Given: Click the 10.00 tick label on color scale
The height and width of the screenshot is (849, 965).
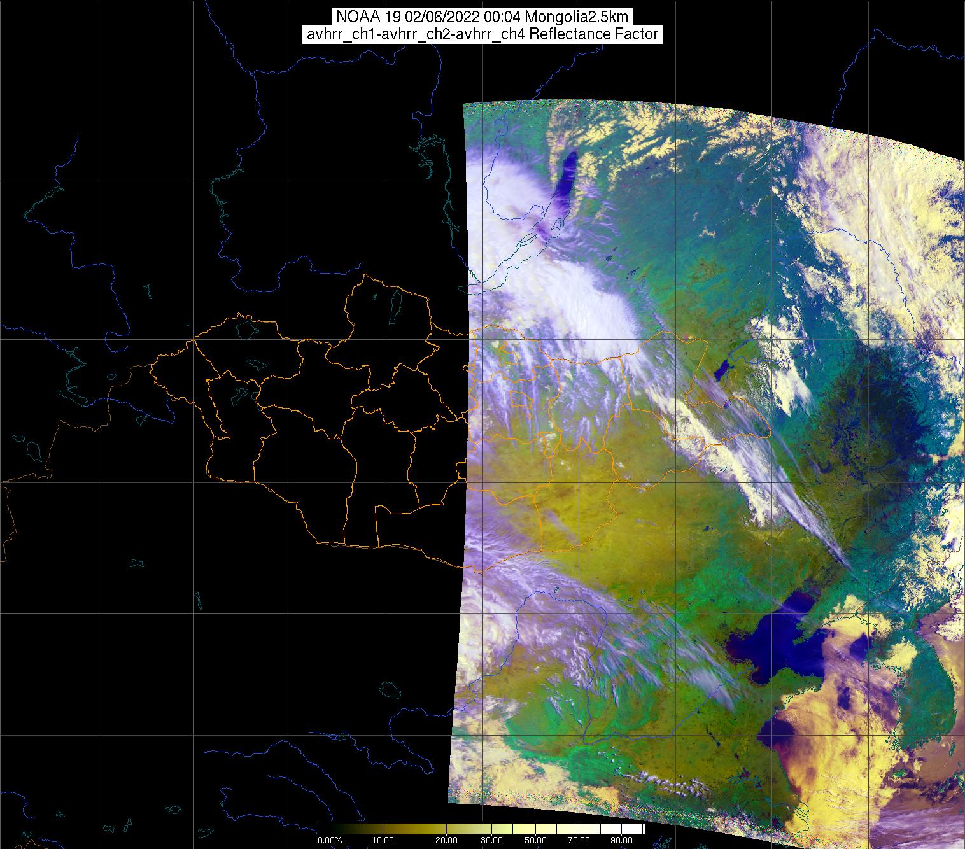Looking at the screenshot, I should click(x=382, y=841).
